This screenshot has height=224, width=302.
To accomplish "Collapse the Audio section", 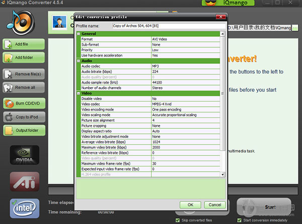I will point(79,61).
